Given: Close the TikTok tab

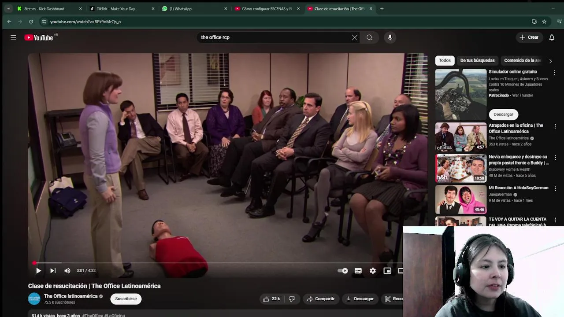Looking at the screenshot, I should click(x=153, y=9).
